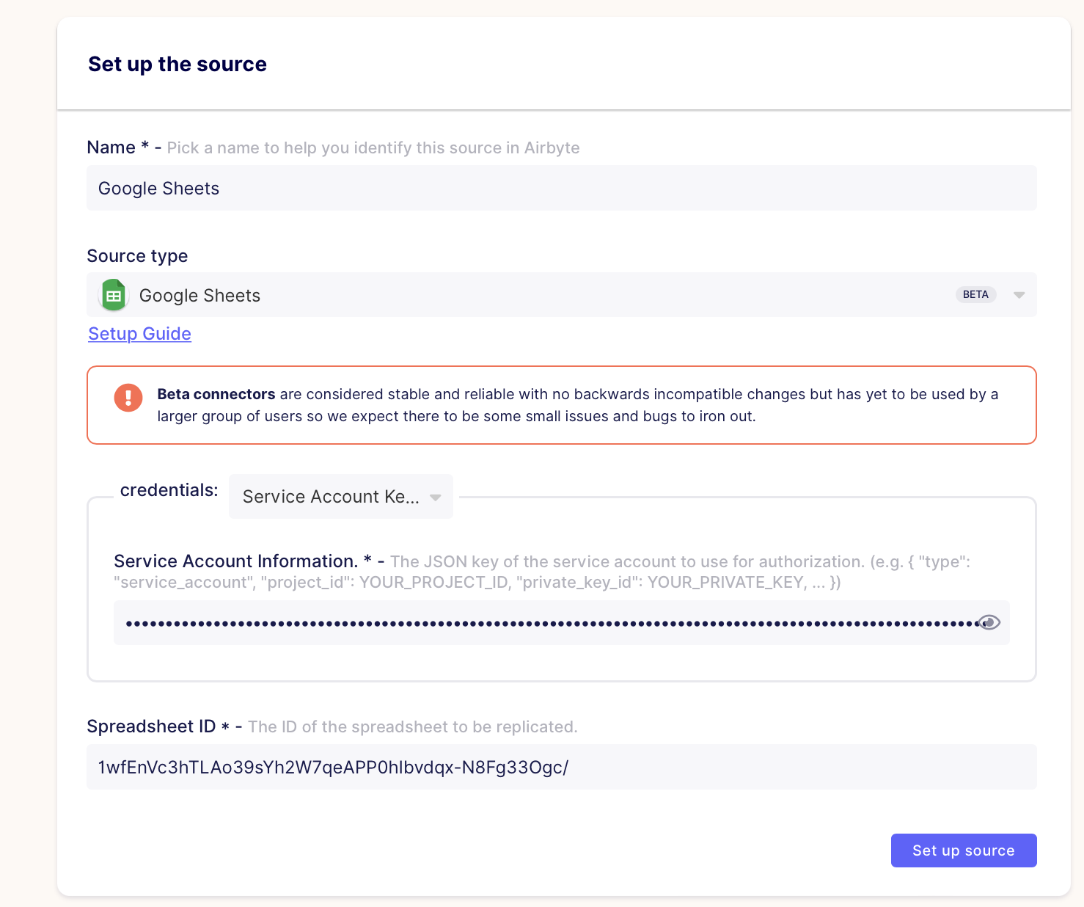
Task: Click the orange warning exclamation icon
Action: pos(128,398)
